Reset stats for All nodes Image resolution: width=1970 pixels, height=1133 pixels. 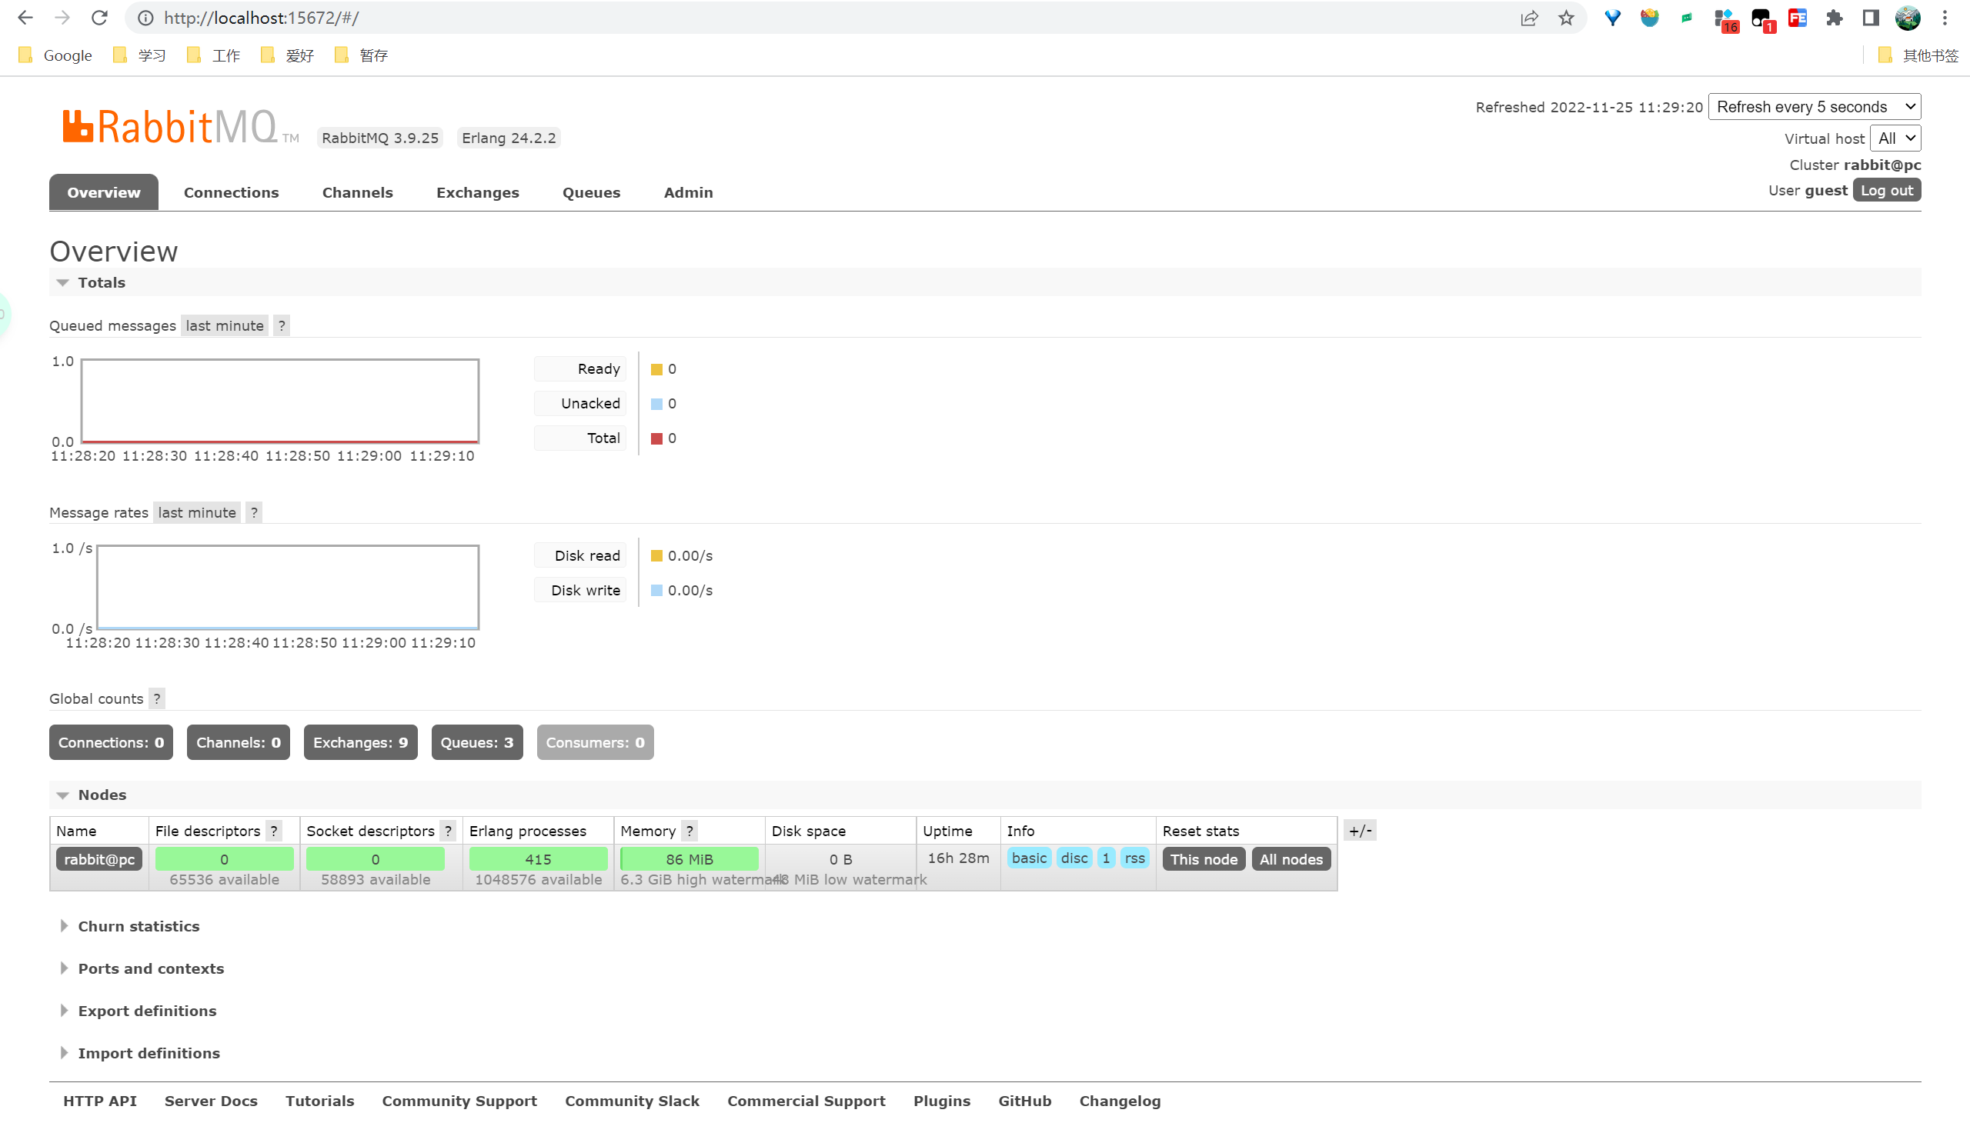tap(1291, 859)
